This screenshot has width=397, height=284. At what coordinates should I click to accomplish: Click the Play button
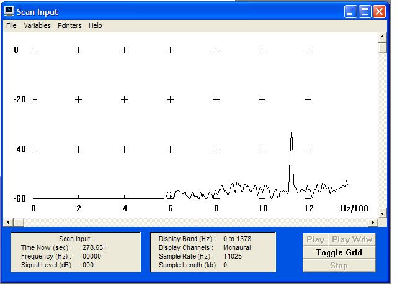(x=315, y=240)
